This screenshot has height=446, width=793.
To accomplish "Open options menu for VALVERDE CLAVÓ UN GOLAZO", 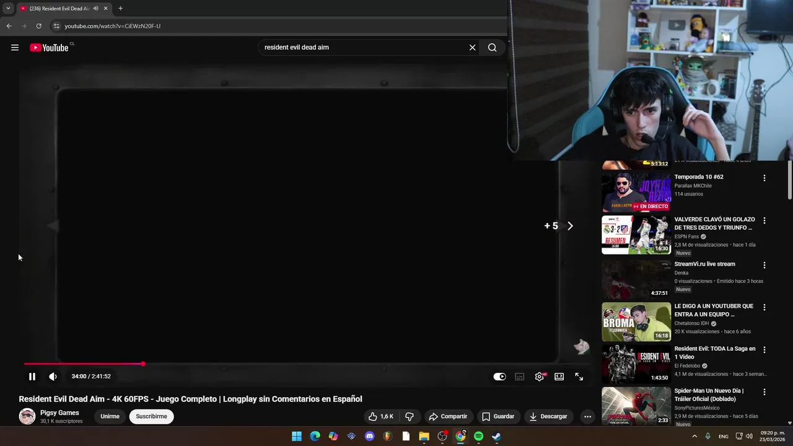I will click(764, 221).
